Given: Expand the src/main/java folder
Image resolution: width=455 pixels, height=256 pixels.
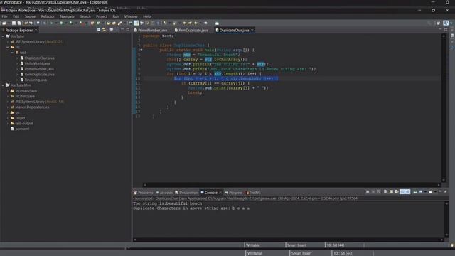Looking at the screenshot, I should click(8, 91).
